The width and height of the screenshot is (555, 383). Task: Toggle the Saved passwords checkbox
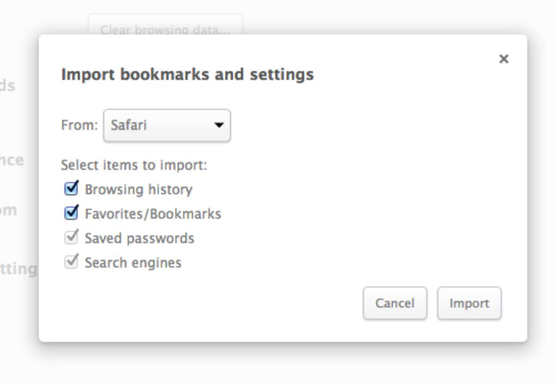tap(71, 238)
